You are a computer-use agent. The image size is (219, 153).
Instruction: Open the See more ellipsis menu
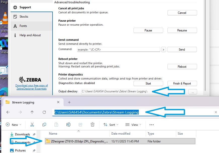pos(151,125)
